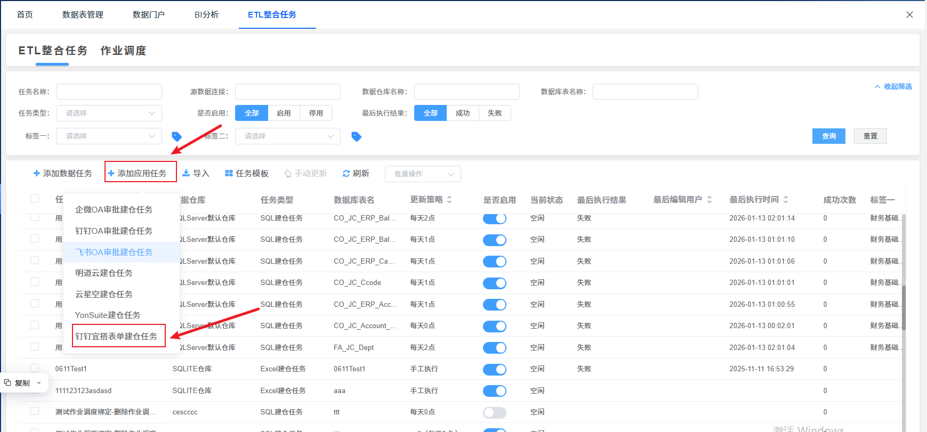Open the 任务类型 dropdown
Screen dimensions: 927x432
109,113
